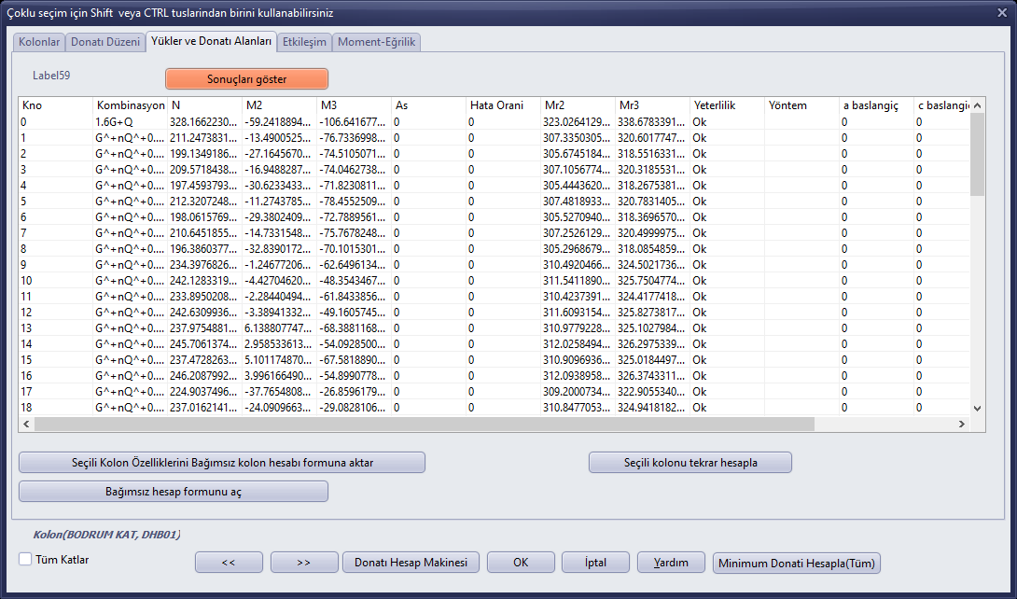The image size is (1017, 599).
Task: Click the table's scroll up arrow
Action: 978,105
